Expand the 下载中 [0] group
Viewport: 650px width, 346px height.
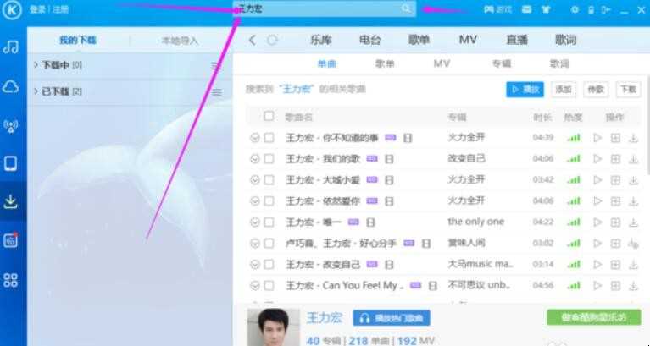36,64
